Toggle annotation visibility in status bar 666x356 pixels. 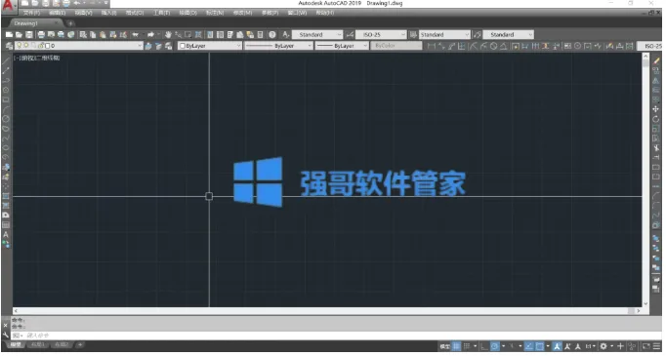coord(558,346)
